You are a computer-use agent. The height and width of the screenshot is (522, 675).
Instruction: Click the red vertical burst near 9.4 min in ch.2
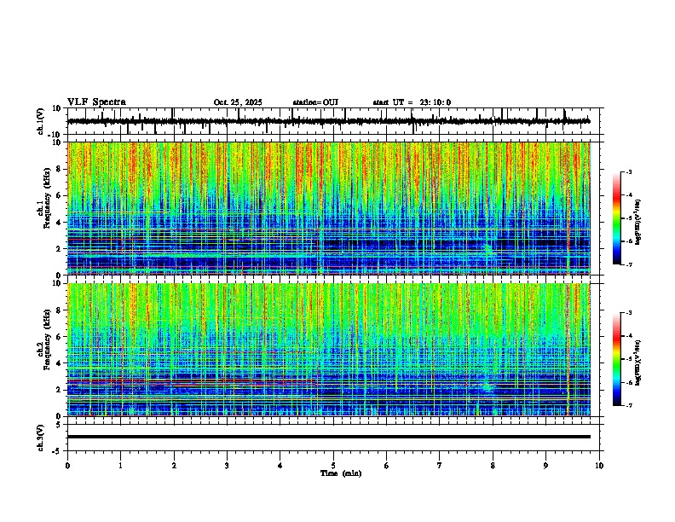(568, 350)
